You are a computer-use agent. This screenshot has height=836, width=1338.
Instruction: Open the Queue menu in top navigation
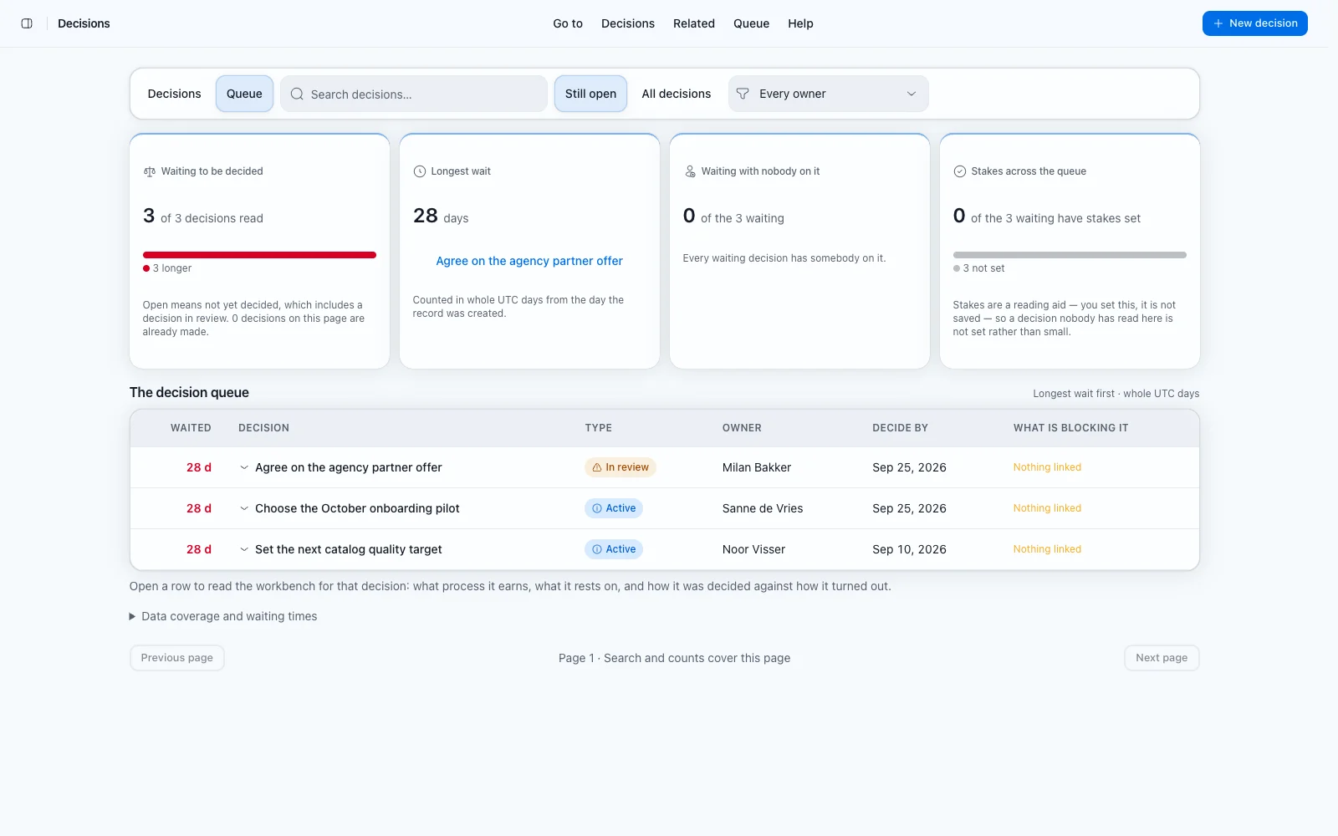point(751,23)
